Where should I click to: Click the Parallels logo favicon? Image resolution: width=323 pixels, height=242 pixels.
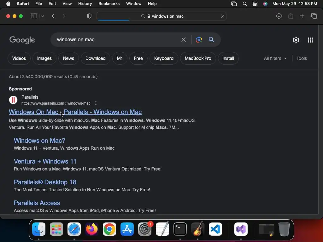coord(13,100)
